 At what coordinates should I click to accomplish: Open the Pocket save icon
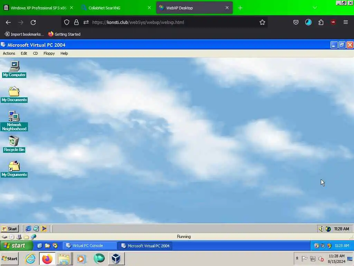click(x=296, y=23)
